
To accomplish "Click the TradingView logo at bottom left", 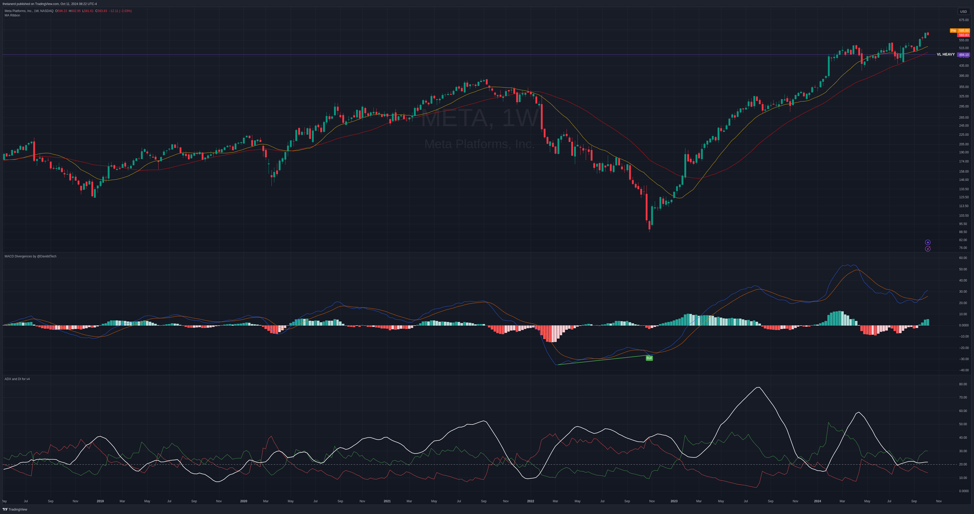I will (15, 509).
